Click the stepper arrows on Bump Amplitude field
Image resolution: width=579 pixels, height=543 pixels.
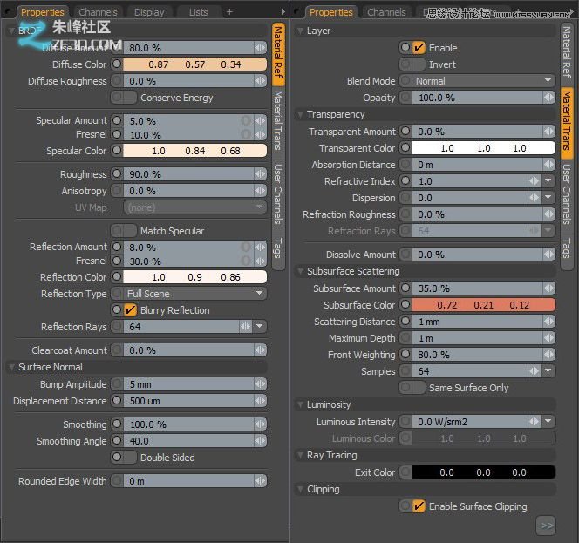260,384
